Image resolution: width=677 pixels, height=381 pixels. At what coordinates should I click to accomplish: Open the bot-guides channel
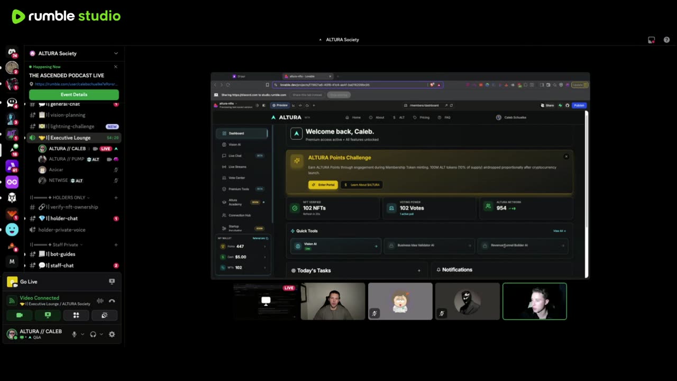tap(74, 254)
